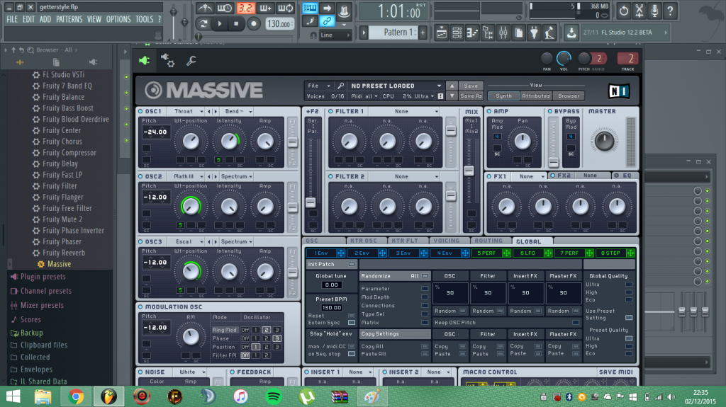
Task: Click the Init Patch button
Action: pos(331,265)
